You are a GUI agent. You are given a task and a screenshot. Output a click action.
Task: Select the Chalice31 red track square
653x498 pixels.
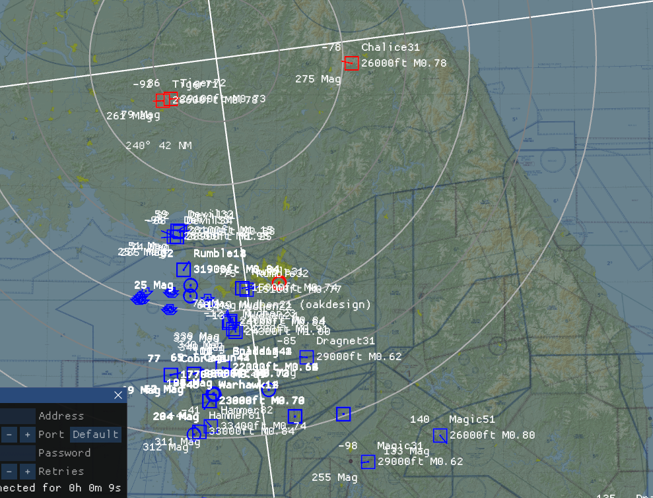click(351, 63)
